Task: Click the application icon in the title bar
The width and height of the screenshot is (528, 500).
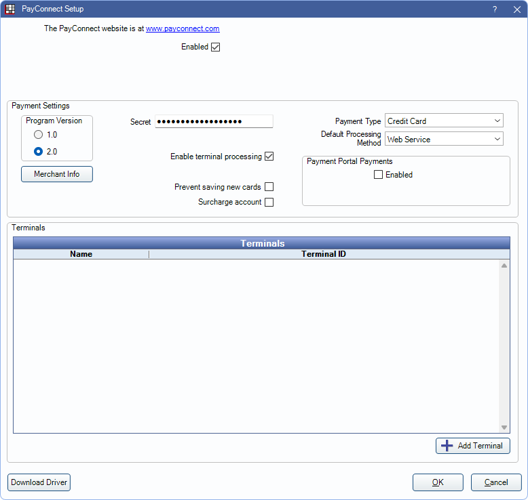Action: click(x=10, y=9)
